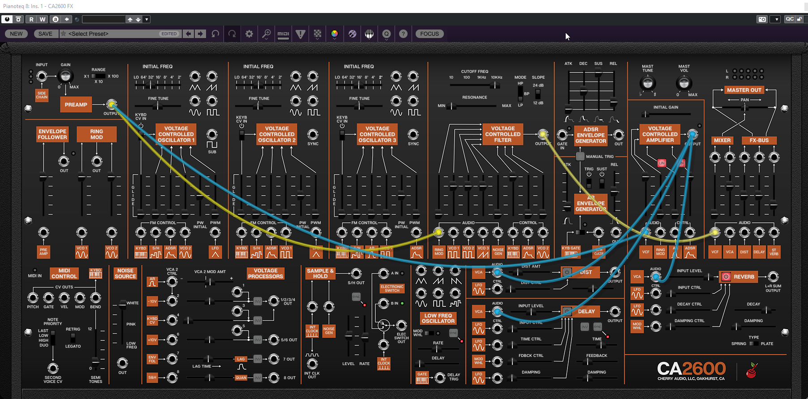The image size is (808, 399).
Task: Open the help question mark icon
Action: pos(404,34)
